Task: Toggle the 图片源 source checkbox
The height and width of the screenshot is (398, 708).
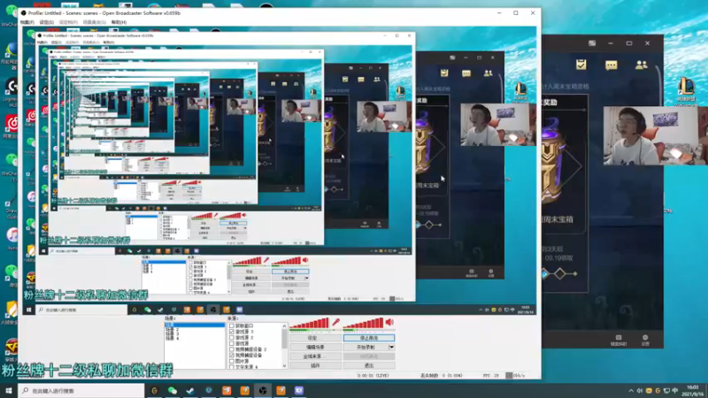Action: (232, 361)
